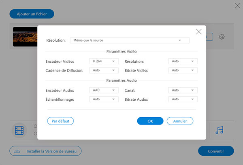The height and width of the screenshot is (165, 243).
Task: Expand the Encodeur Audio AAC dropdown
Action: pos(104,90)
